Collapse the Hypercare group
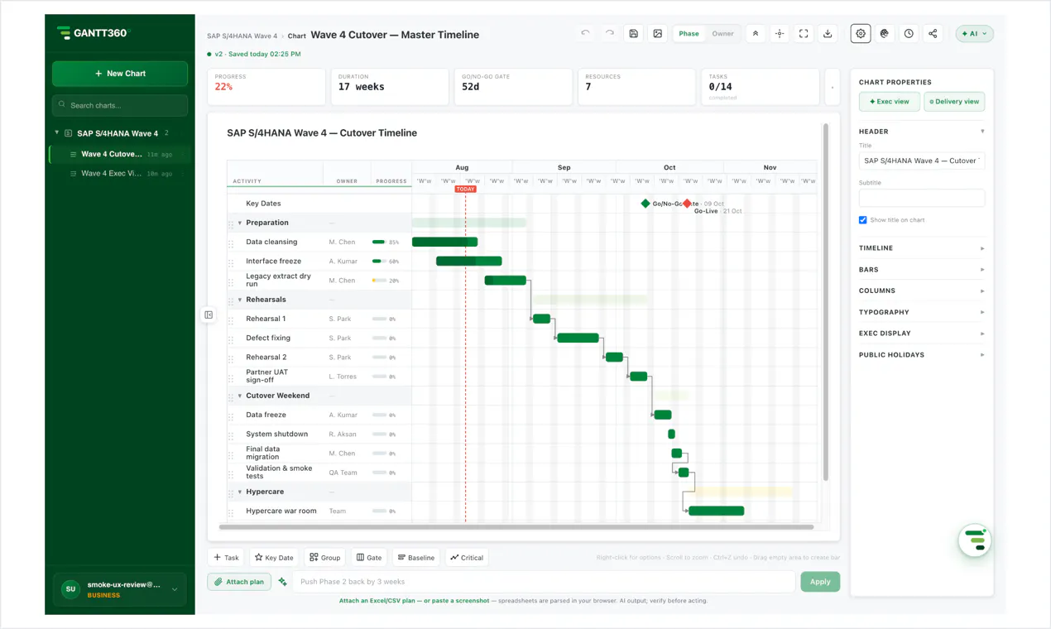 click(240, 492)
